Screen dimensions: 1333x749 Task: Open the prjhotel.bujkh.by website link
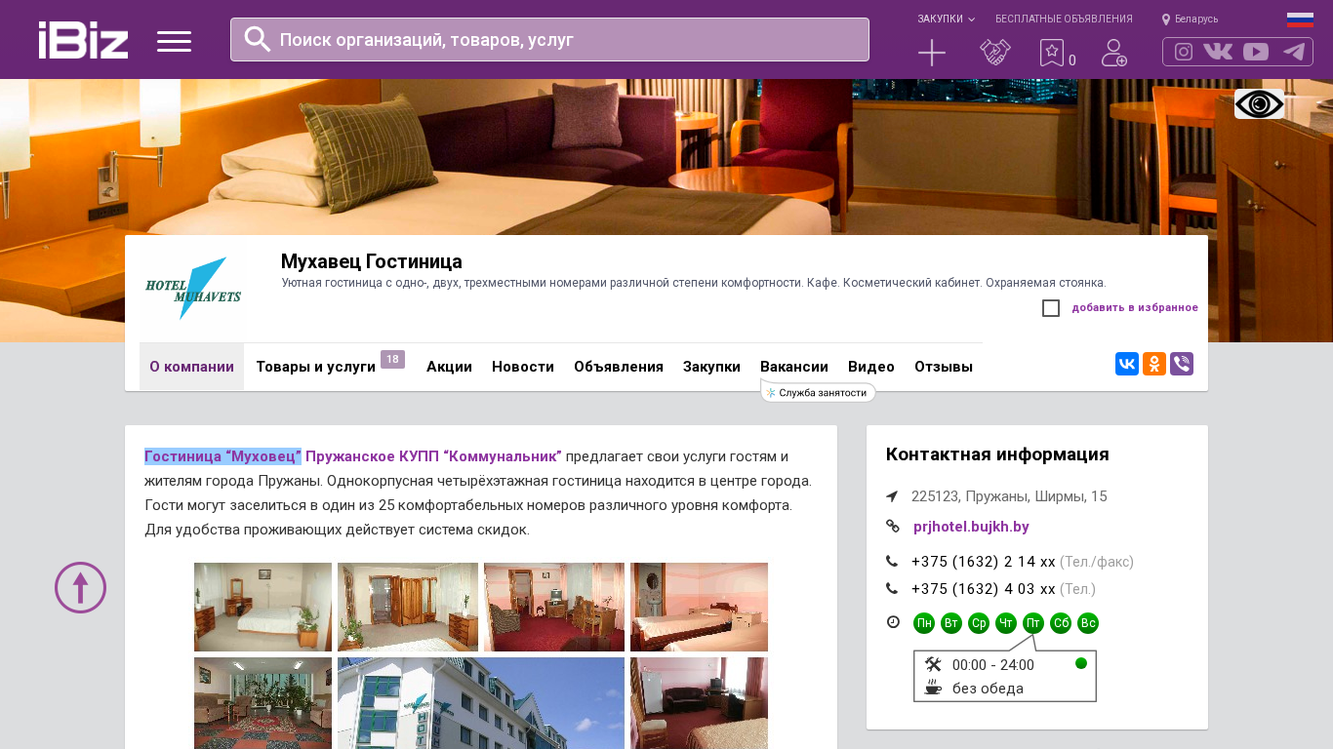[x=971, y=527]
